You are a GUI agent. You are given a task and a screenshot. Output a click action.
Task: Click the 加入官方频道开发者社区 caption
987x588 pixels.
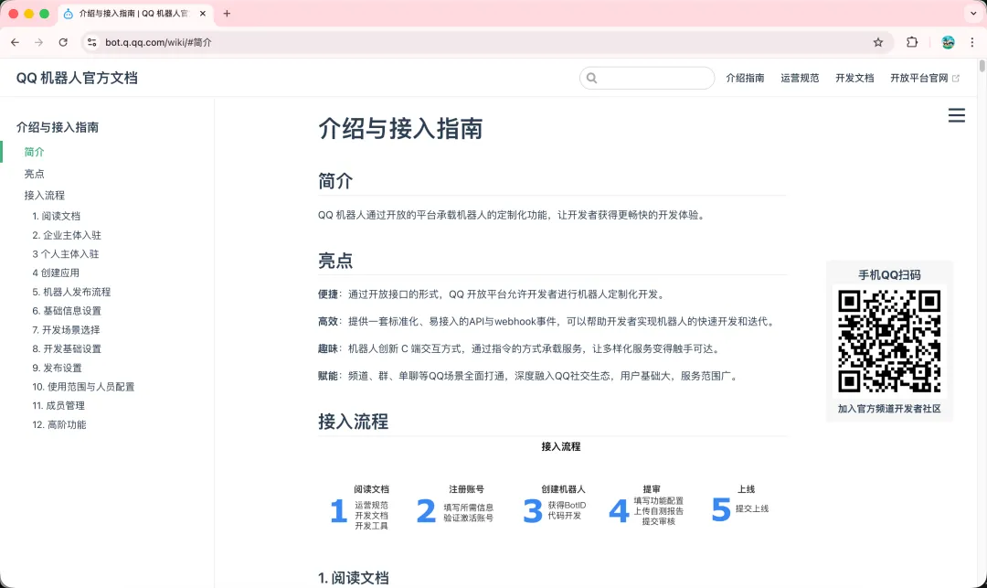(x=889, y=409)
